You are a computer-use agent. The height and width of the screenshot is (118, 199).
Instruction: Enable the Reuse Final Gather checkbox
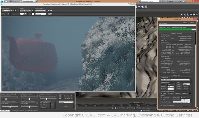tap(63, 98)
